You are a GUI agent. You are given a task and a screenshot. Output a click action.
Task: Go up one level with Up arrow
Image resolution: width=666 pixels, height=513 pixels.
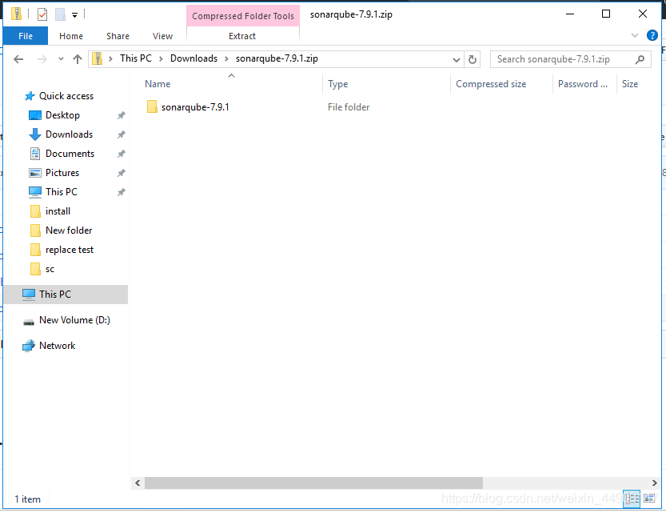pyautogui.click(x=78, y=59)
